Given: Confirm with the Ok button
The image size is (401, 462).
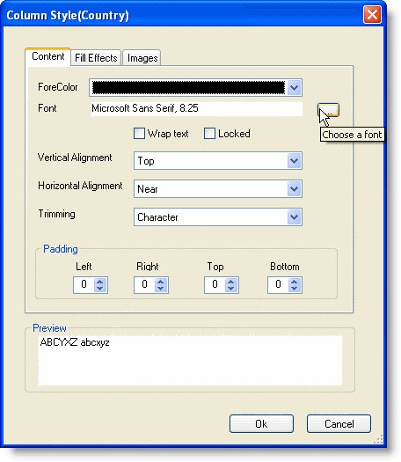Looking at the screenshot, I should [261, 423].
